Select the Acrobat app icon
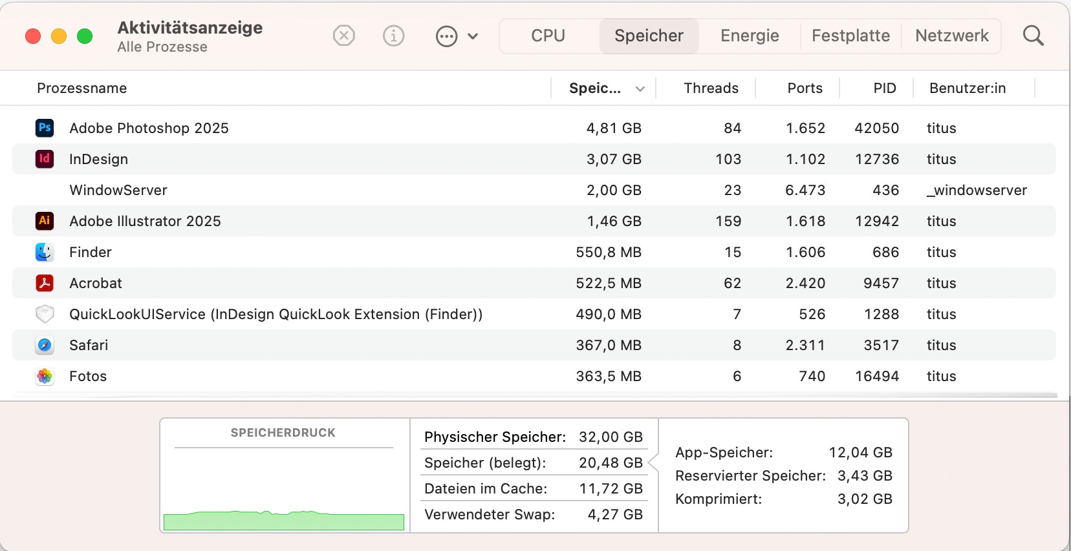 click(45, 283)
